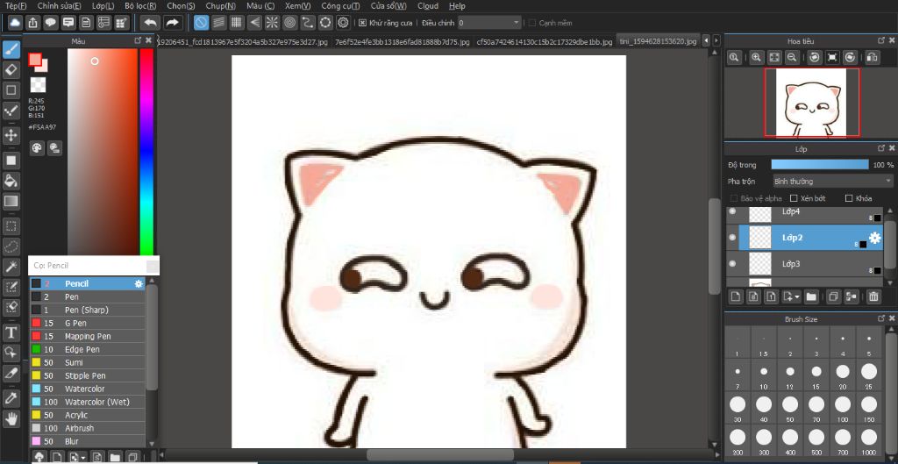898x464 pixels.
Task: Adjust the Độ trong opacity slider
Action: point(820,164)
